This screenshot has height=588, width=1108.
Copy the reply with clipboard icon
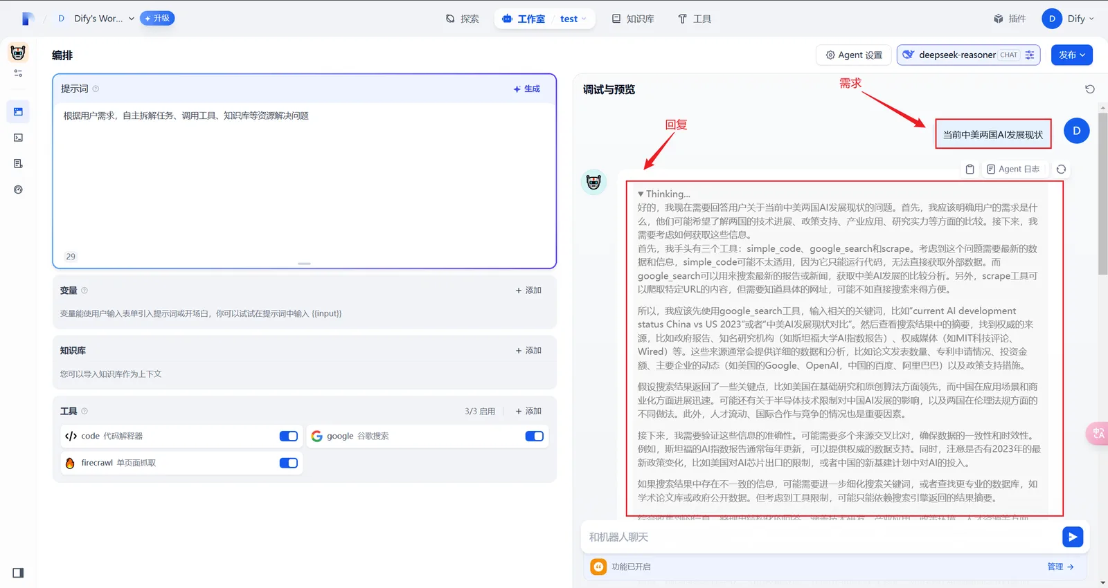(969, 169)
